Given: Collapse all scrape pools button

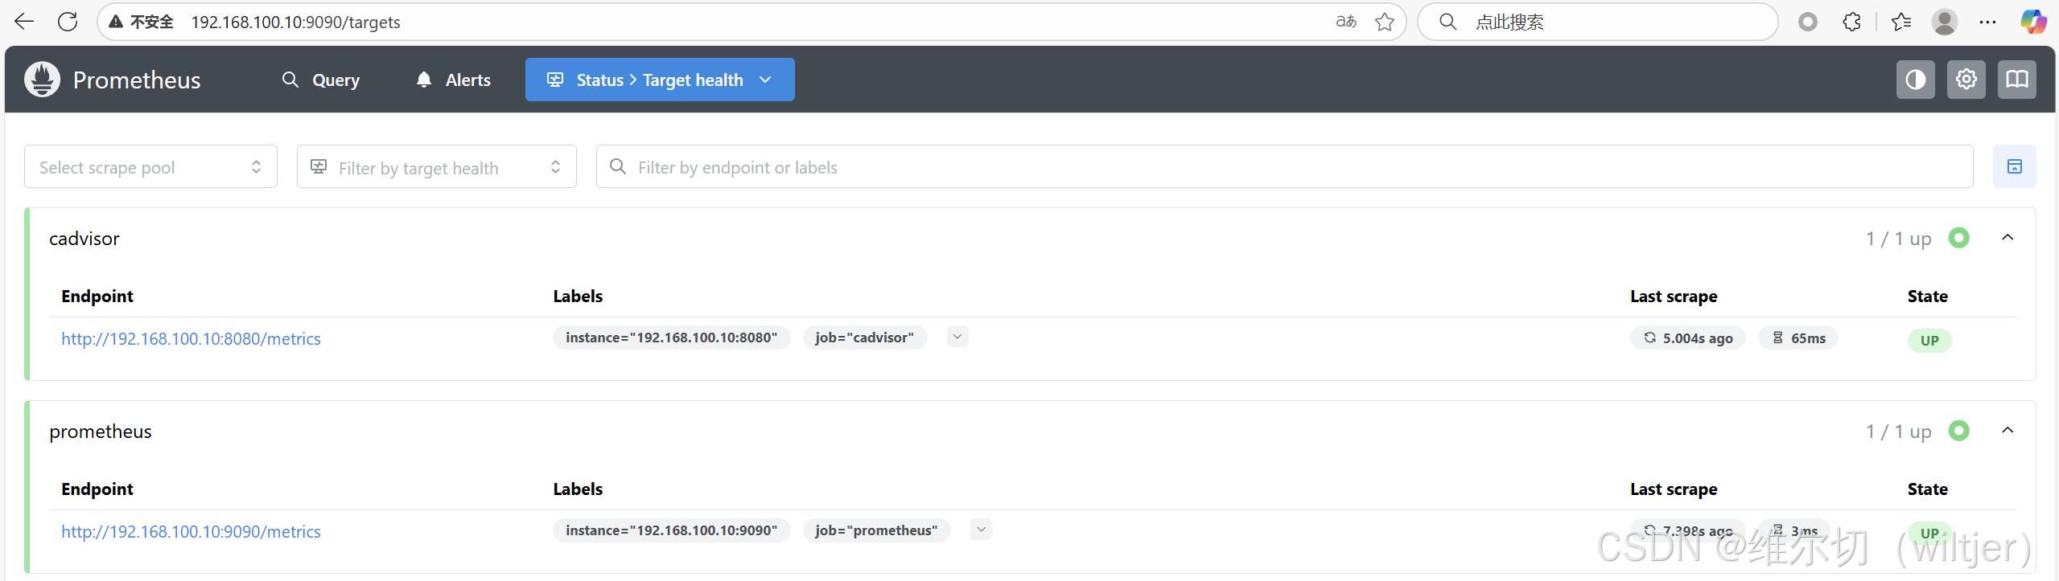Looking at the screenshot, I should point(2015,166).
